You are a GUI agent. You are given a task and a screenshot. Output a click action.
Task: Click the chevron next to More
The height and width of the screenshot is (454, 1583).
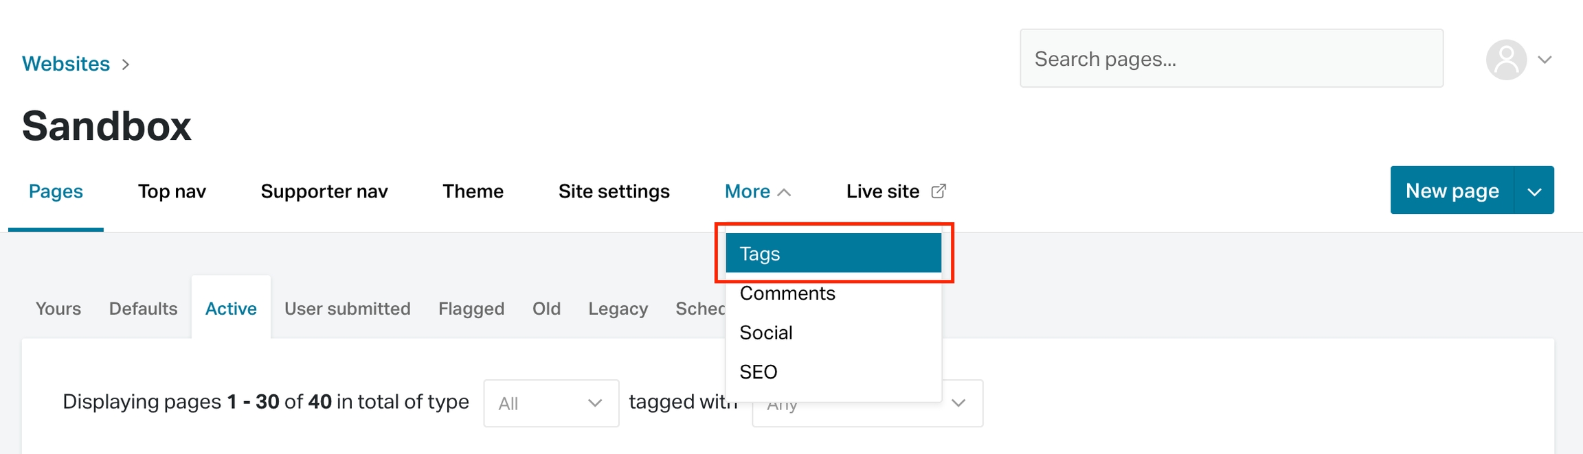click(x=787, y=192)
